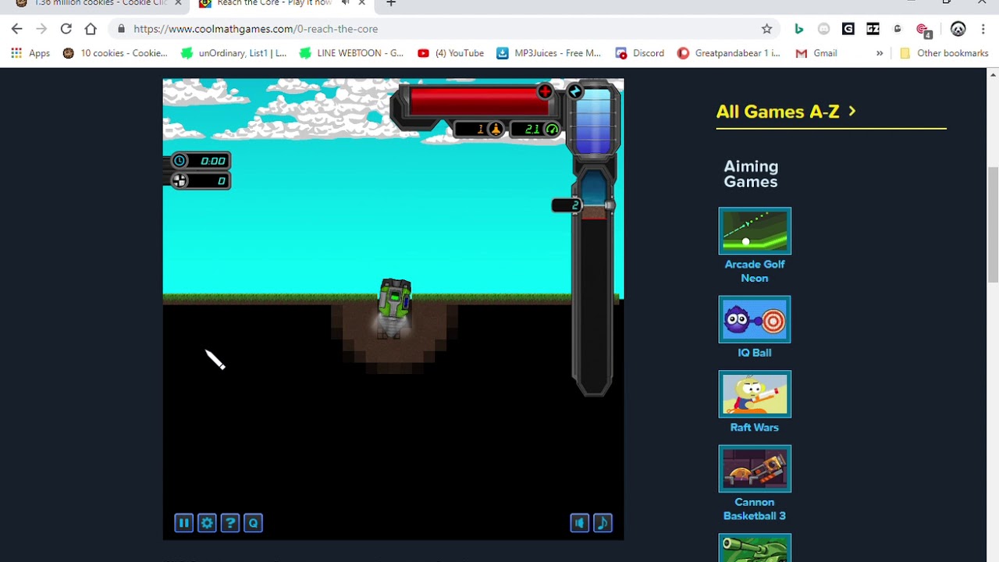Open game settings gear icon
999x562 pixels.
point(207,523)
